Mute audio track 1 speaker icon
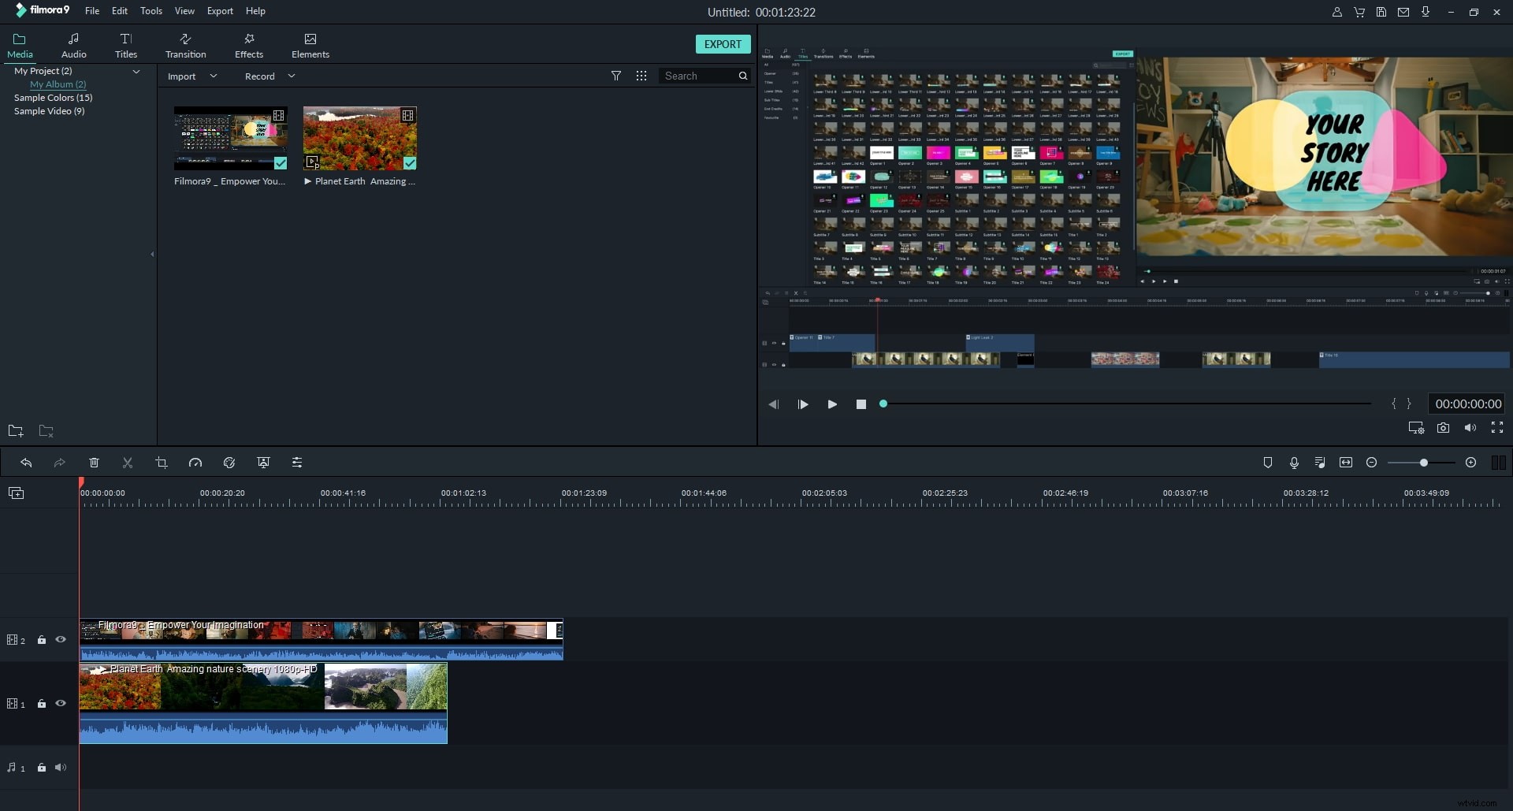Viewport: 1513px width, 811px height. point(61,768)
